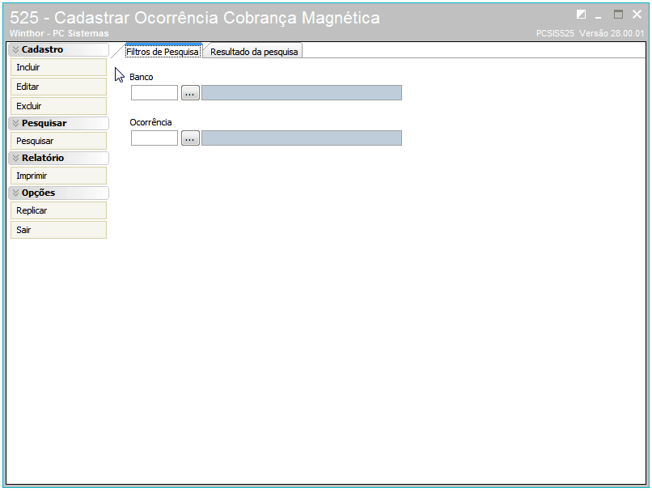This screenshot has height=492, width=652.
Task: Open the Resultado da pesquisa tab
Action: (254, 52)
